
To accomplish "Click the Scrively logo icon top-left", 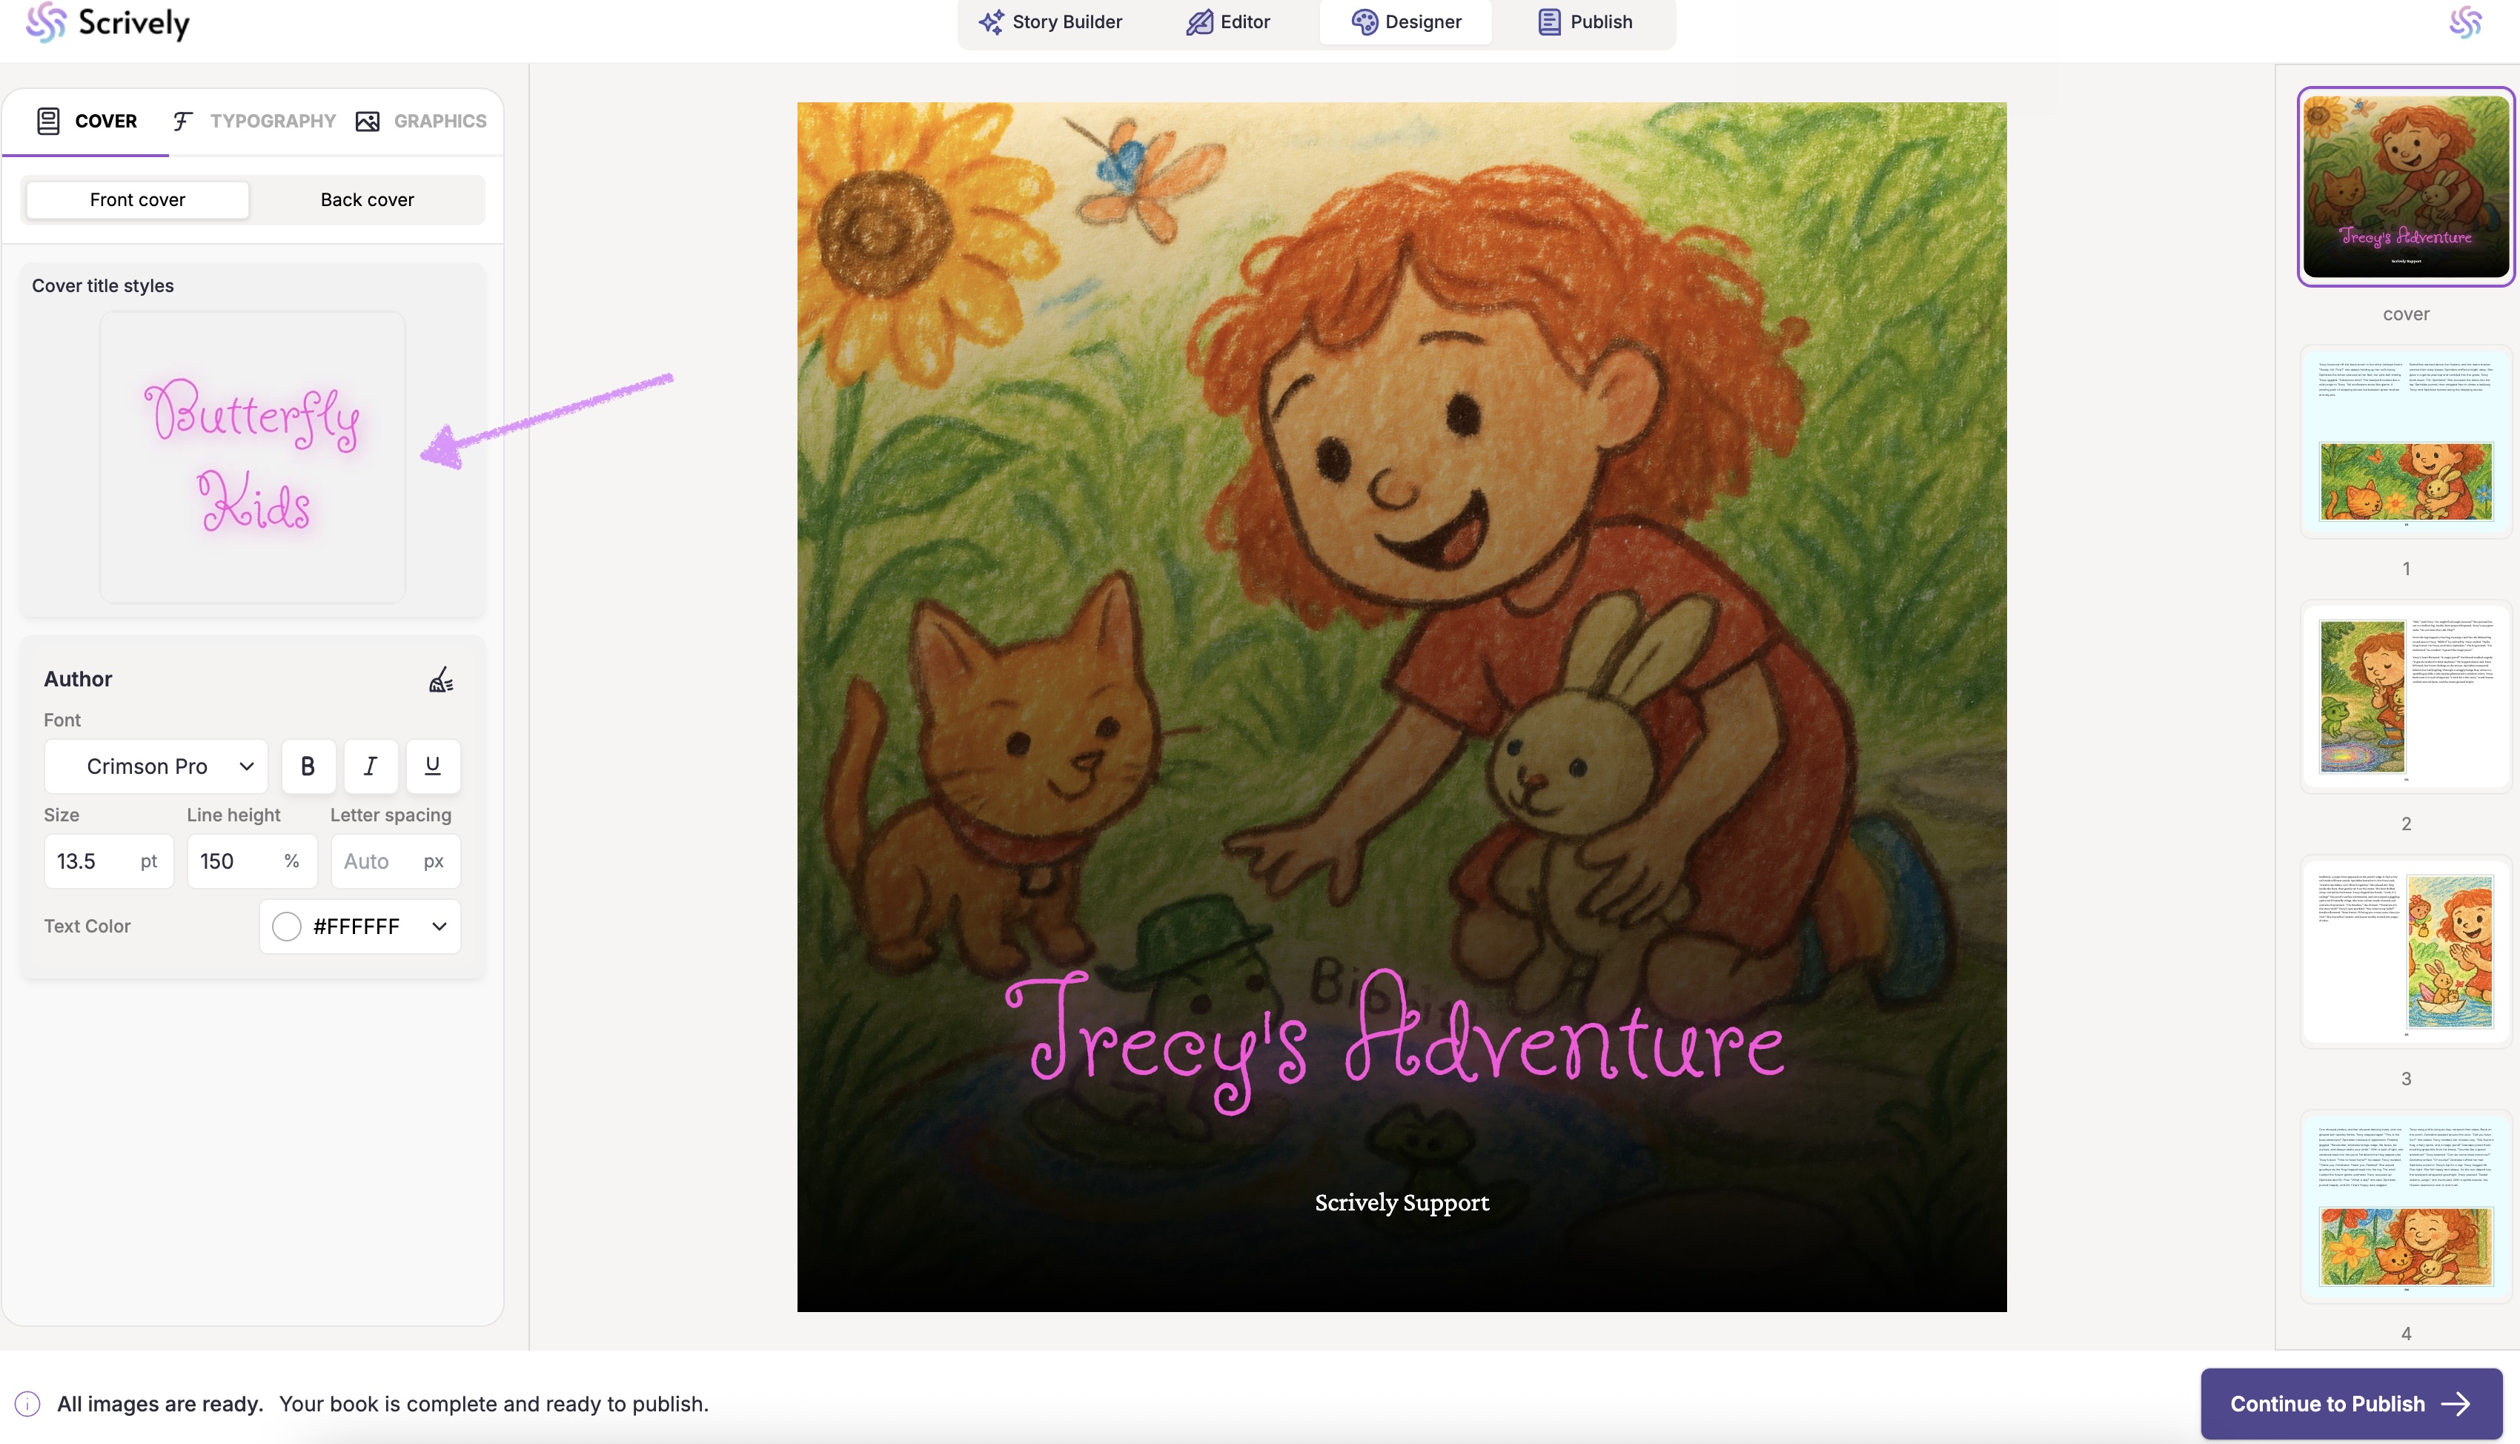I will click(x=46, y=21).
